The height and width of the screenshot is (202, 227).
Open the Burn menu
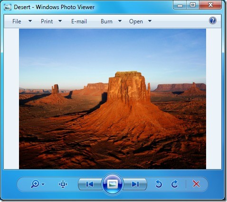point(106,21)
